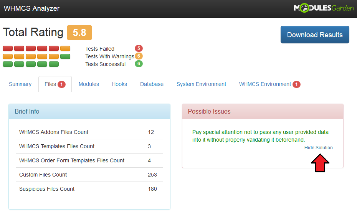Switch to the Modules tab
Viewport: 357px width, 218px height.
pos(89,84)
